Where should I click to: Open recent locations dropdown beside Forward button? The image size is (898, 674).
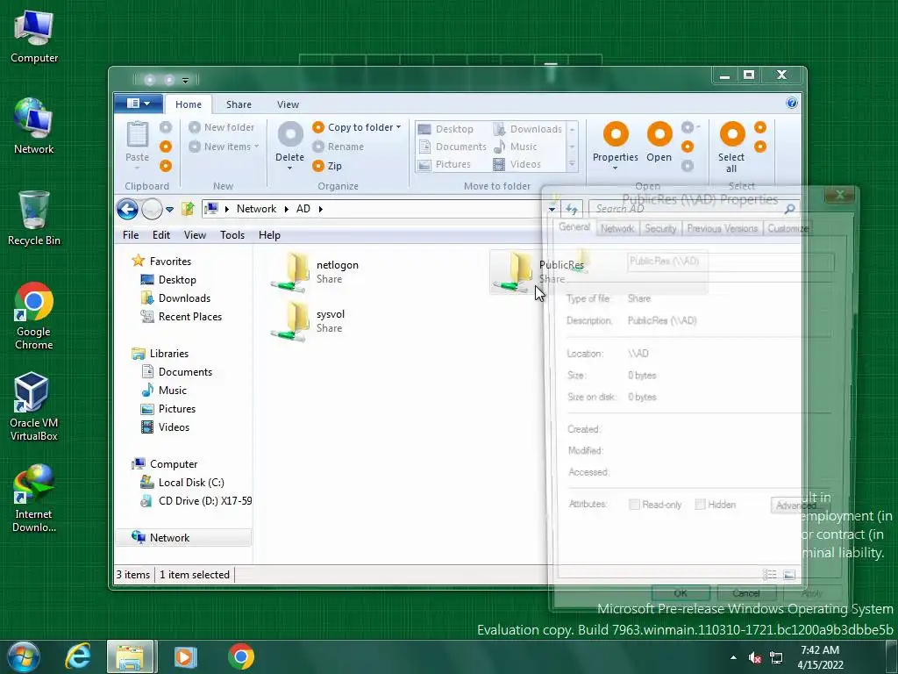coord(169,209)
